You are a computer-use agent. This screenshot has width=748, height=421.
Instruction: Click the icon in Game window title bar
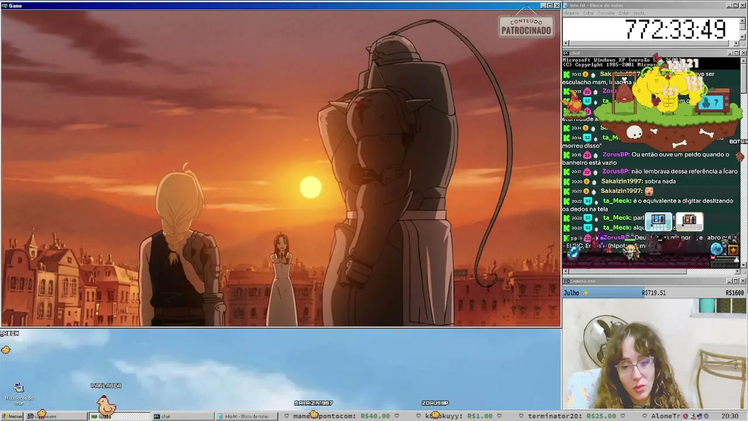click(5, 5)
